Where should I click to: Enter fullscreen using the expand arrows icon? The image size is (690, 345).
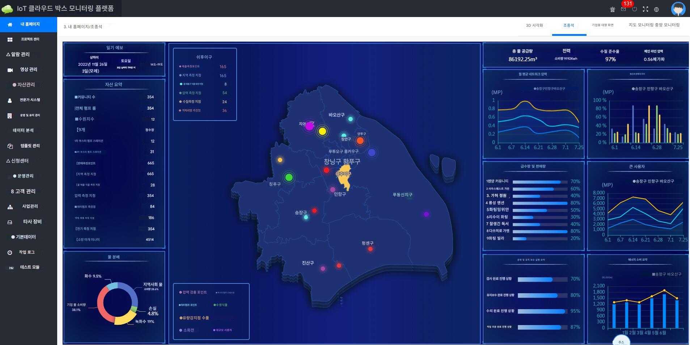[645, 9]
